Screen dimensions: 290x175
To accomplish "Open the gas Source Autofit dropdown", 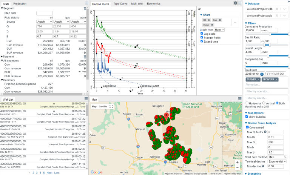I will click(x=62, y=21).
